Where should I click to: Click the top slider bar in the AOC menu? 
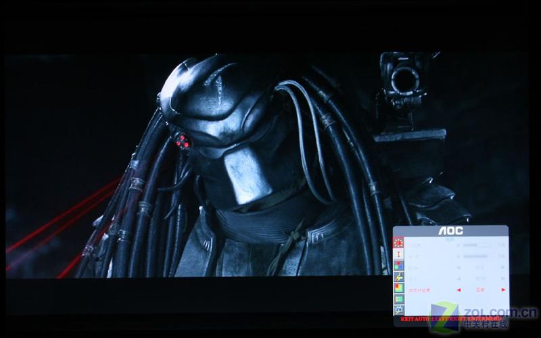tap(477, 245)
